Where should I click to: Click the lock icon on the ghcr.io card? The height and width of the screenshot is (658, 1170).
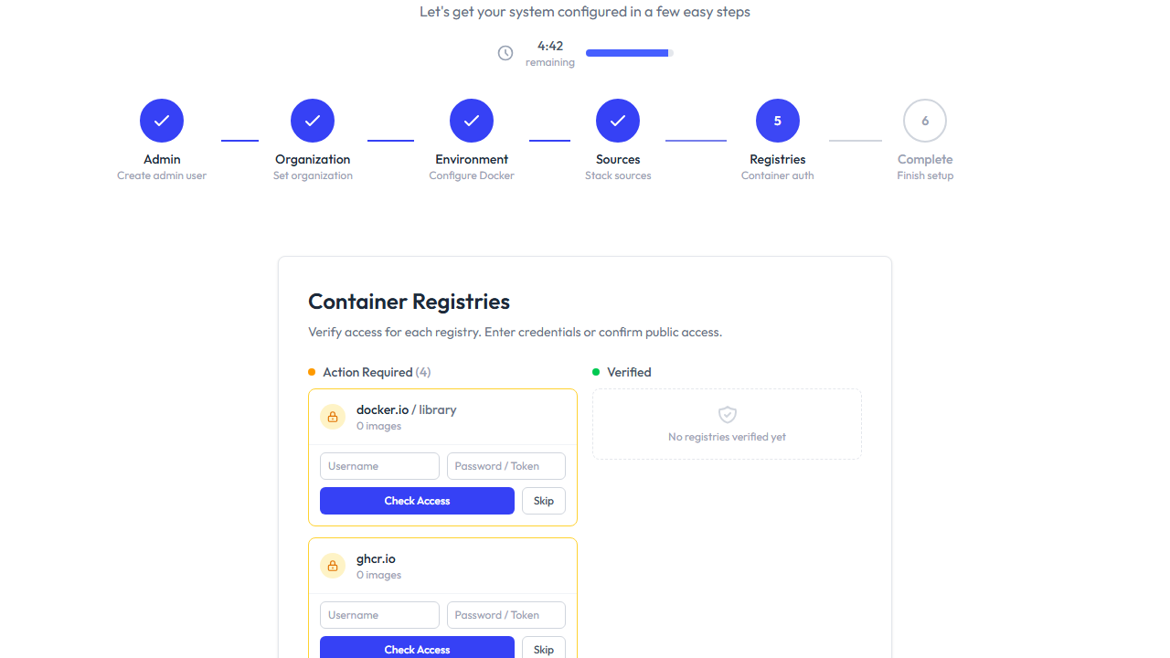(333, 566)
